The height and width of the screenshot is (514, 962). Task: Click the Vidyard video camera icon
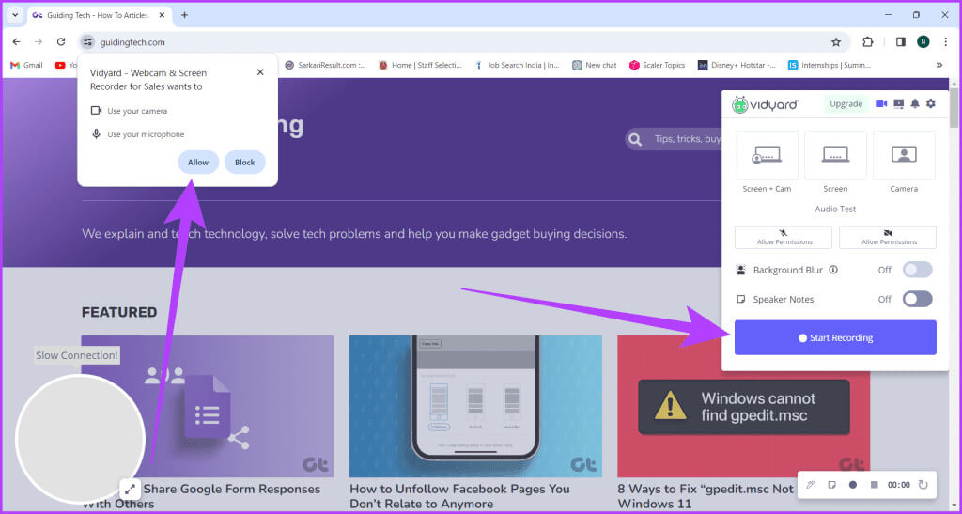coord(881,103)
